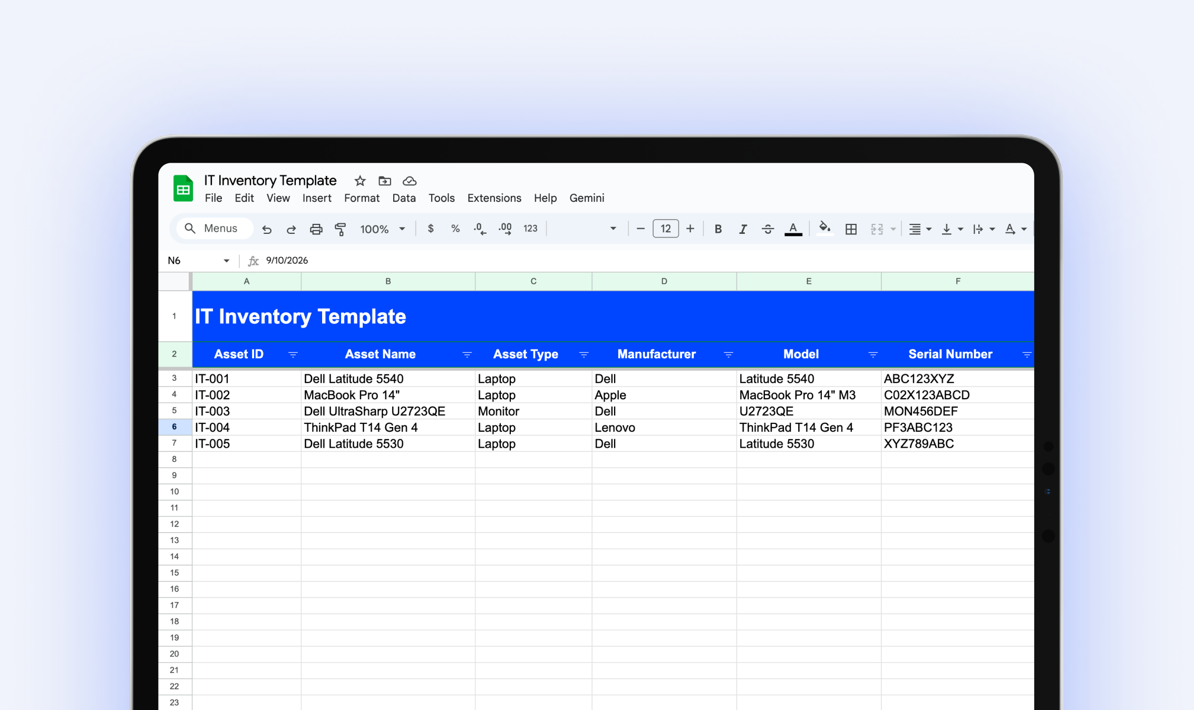Apply strikethrough formatting
Viewport: 1194px width, 710px height.
[768, 229]
